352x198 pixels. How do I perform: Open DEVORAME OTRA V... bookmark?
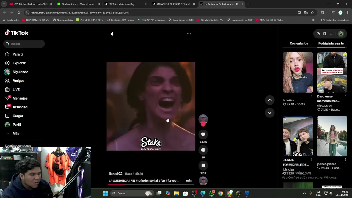[x=35, y=20]
